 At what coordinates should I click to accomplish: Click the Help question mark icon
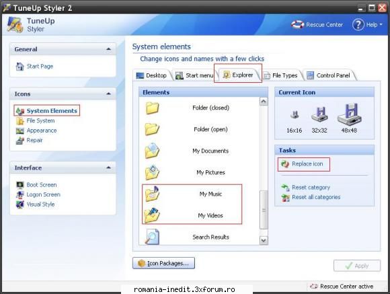pos(358,25)
